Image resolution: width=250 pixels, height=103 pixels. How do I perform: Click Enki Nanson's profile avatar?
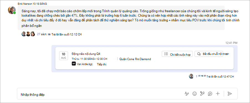[12, 10]
